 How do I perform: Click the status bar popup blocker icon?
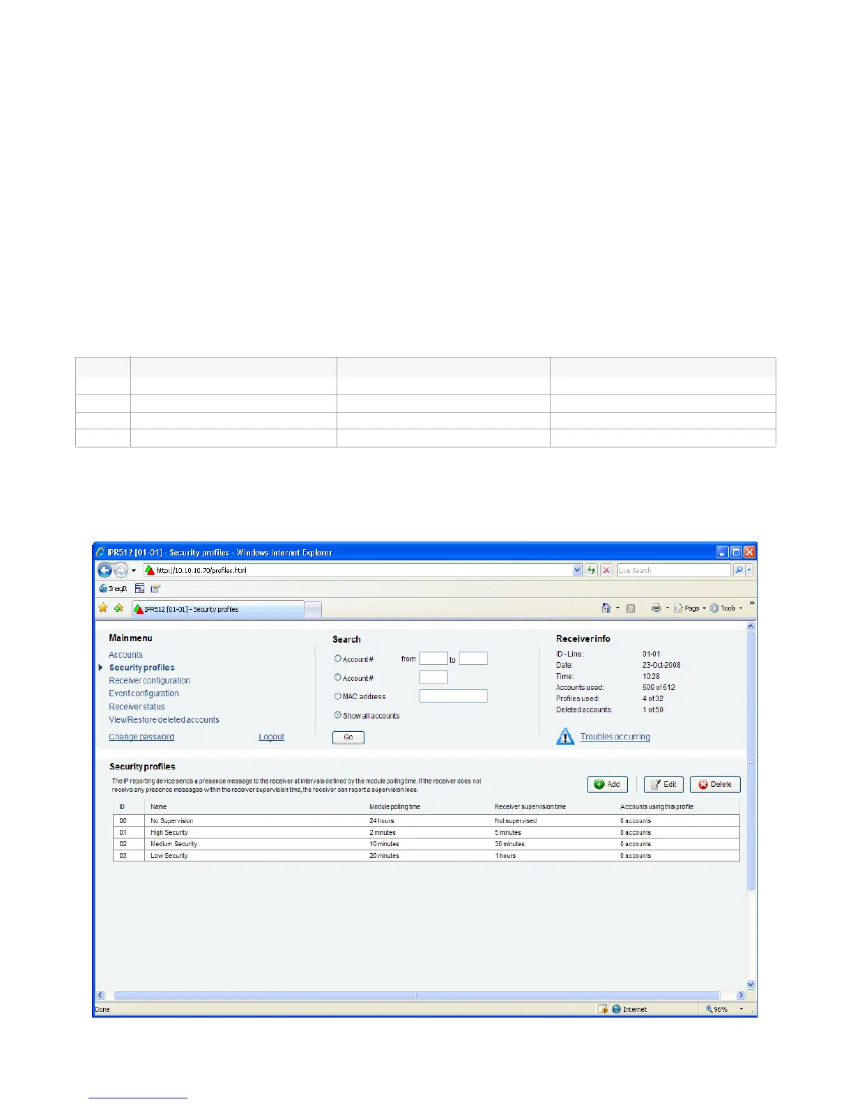pos(603,1009)
